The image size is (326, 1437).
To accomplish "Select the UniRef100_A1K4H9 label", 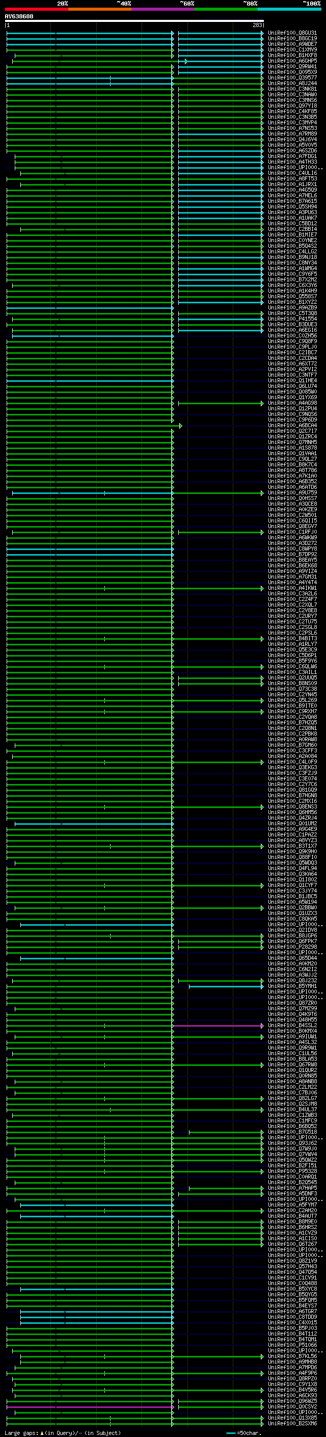I will (x=292, y=291).
